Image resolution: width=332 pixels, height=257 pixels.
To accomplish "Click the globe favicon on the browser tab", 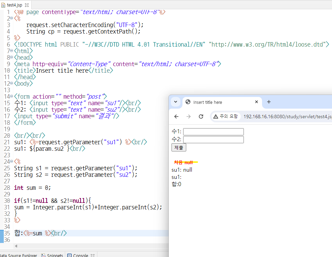I will pyautogui.click(x=188, y=102).
